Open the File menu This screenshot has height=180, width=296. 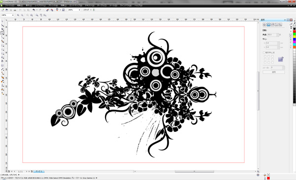[x=10, y=5]
